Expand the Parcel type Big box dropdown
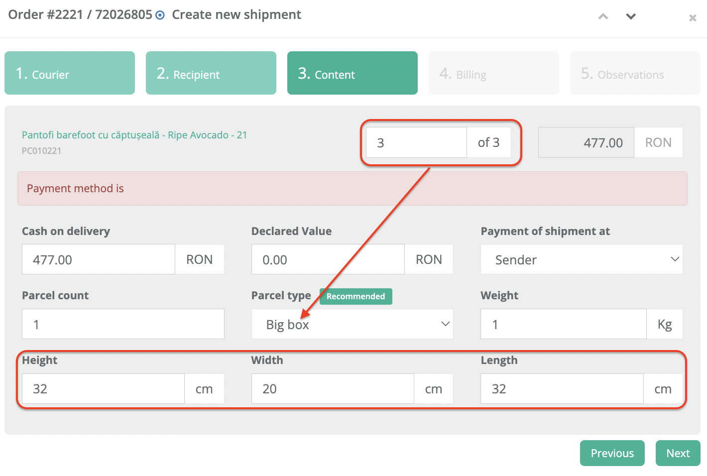Screen dimensions: 707x476 click(x=353, y=324)
